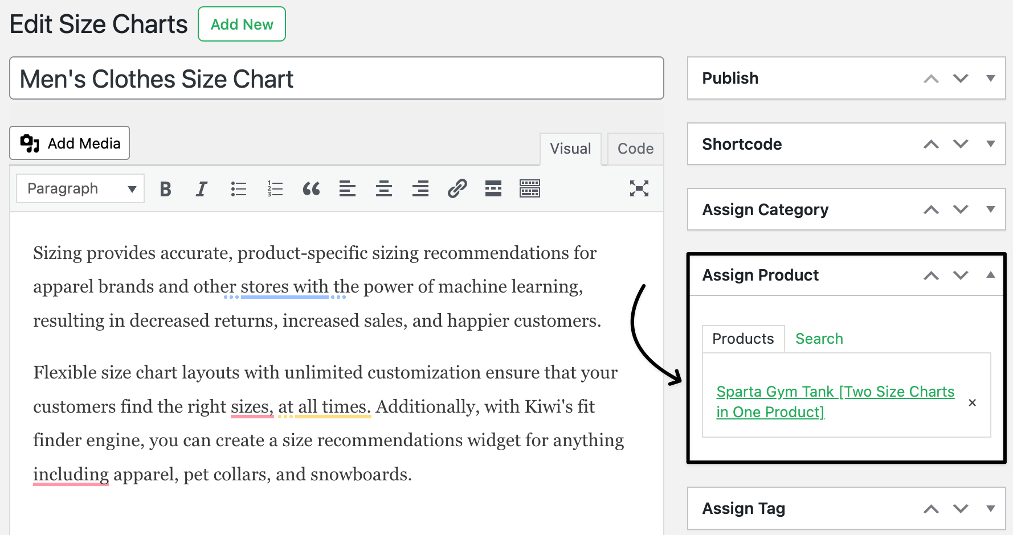This screenshot has height=535, width=1013.
Task: Align text center
Action: [384, 189]
